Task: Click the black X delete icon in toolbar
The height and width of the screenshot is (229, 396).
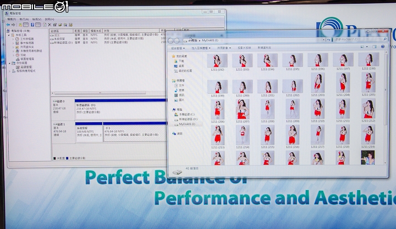Action: [x=50, y=25]
